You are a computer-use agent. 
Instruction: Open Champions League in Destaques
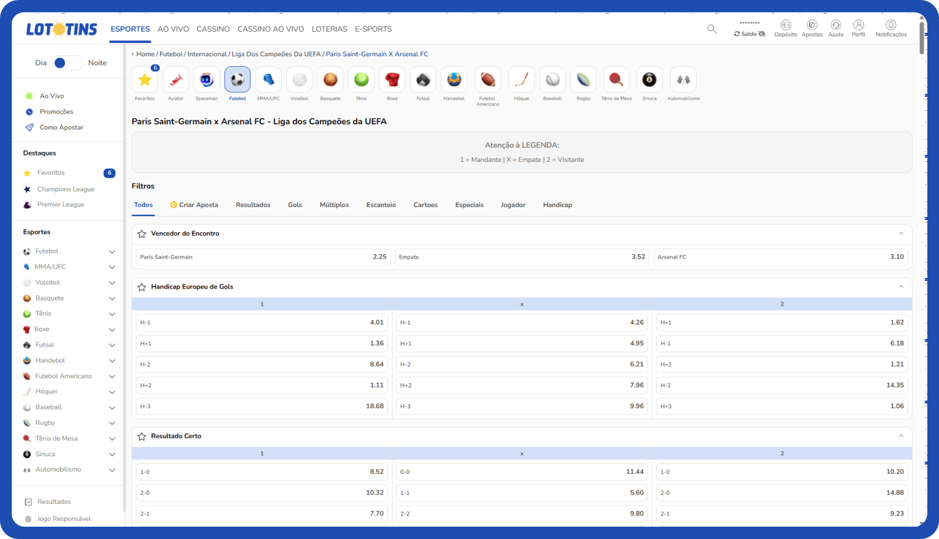point(66,189)
